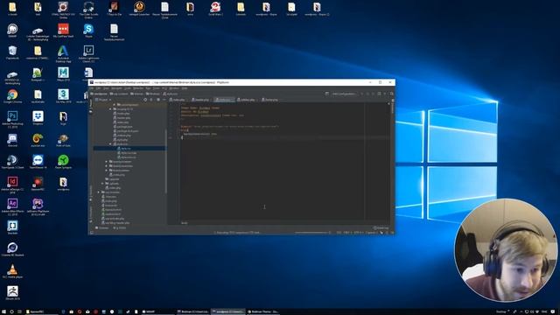Click the indexing progress bar in status bar
This screenshot has height=315, width=560.
pyautogui.click(x=311, y=233)
